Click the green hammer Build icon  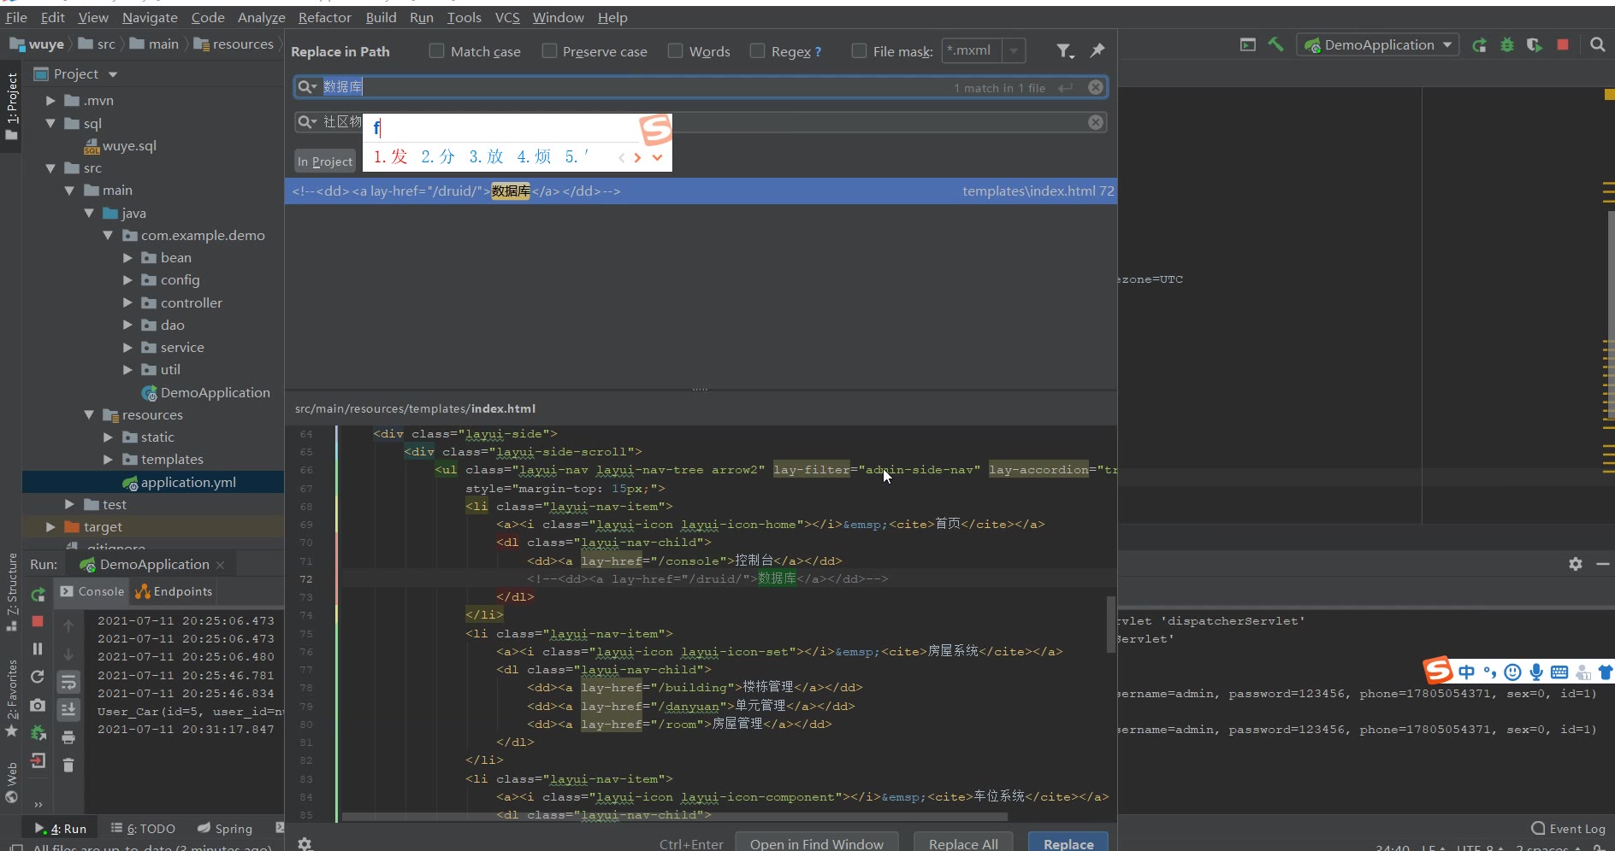(1275, 44)
